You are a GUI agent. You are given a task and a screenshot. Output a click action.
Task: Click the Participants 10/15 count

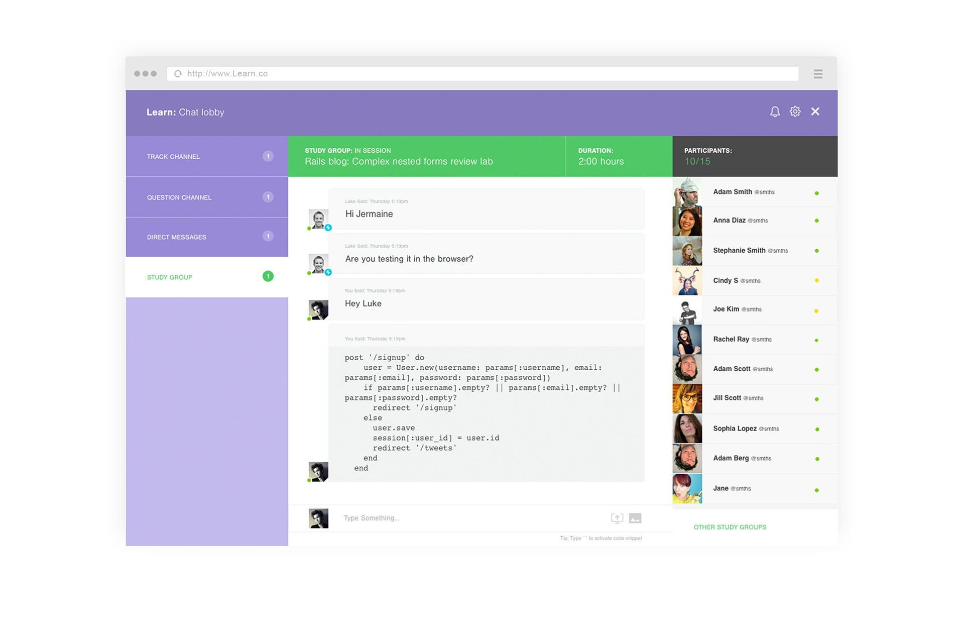tap(697, 161)
